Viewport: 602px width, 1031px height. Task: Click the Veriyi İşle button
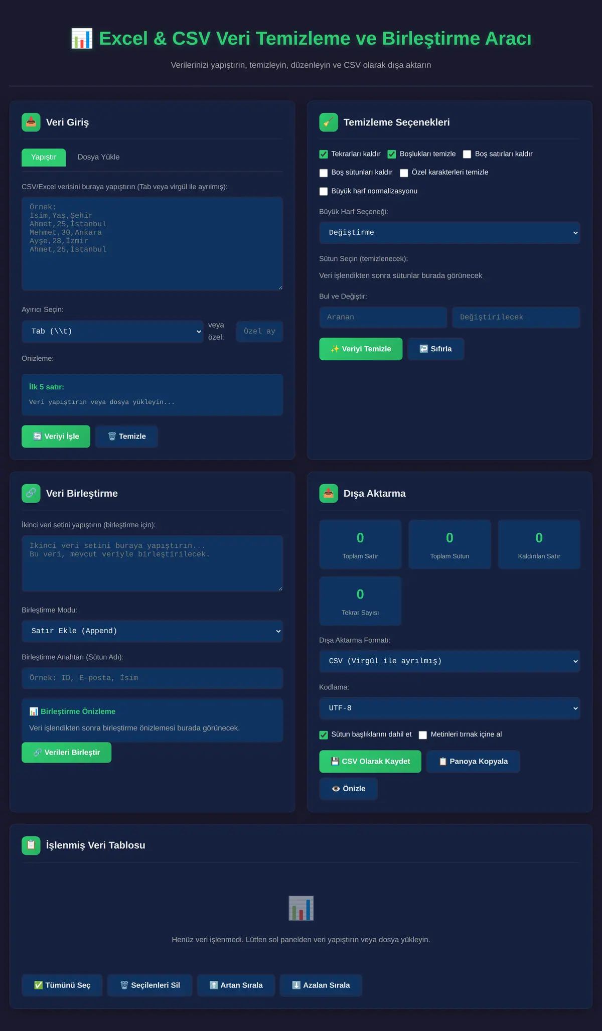click(x=56, y=436)
